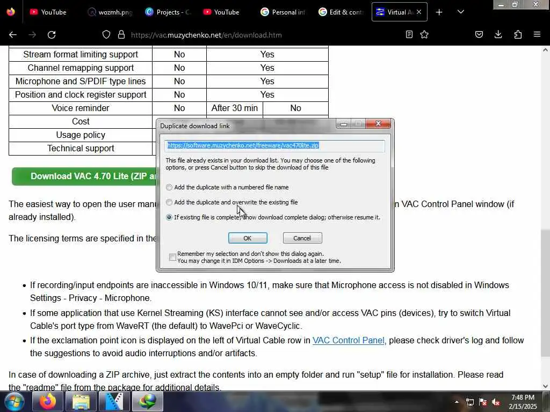This screenshot has height=412, width=550.
Task: Click the green Download VAC 4.70 Lite button
Action: coord(84,176)
